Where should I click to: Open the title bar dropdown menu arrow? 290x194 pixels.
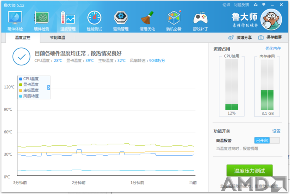tap(264, 5)
